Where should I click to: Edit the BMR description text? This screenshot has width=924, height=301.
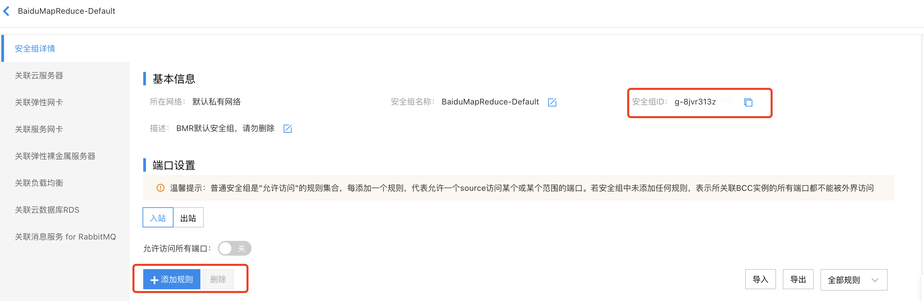[x=288, y=129]
